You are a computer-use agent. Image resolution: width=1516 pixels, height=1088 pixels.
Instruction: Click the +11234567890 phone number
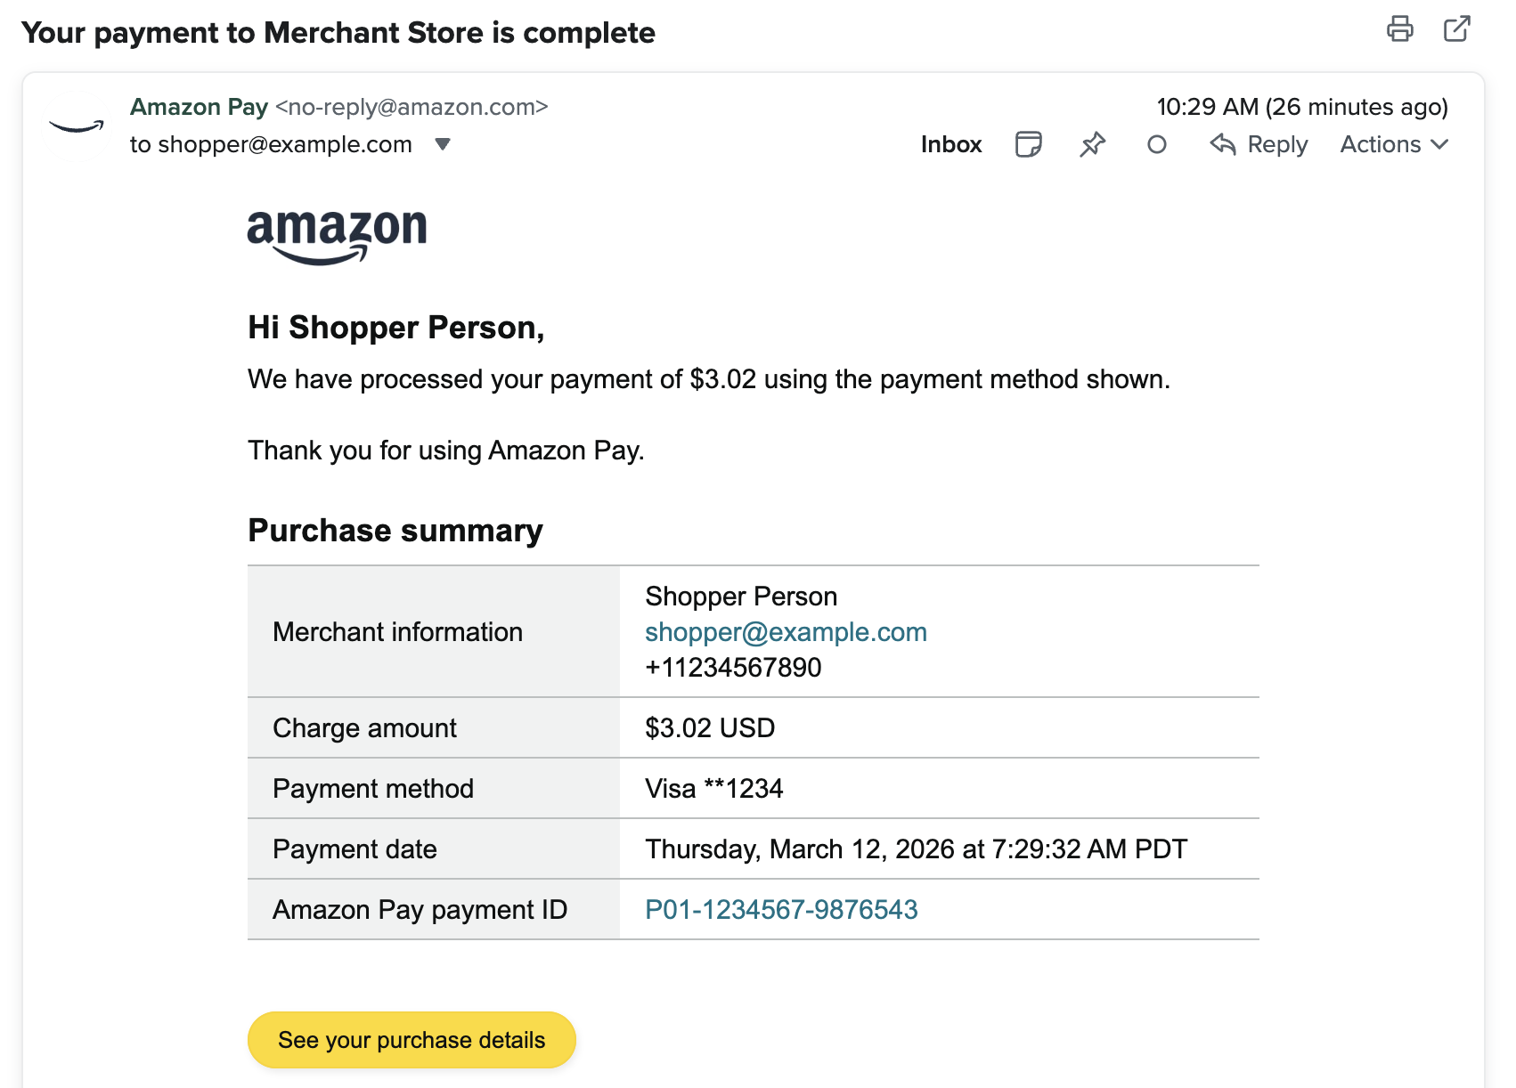(733, 668)
